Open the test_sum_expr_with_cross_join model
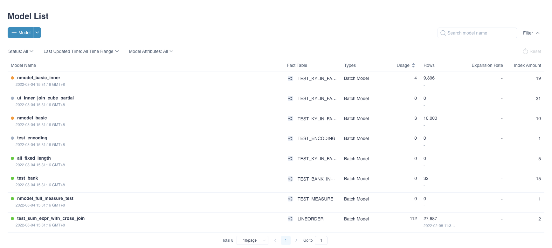Screen dimensions: 552x248 click(x=51, y=218)
